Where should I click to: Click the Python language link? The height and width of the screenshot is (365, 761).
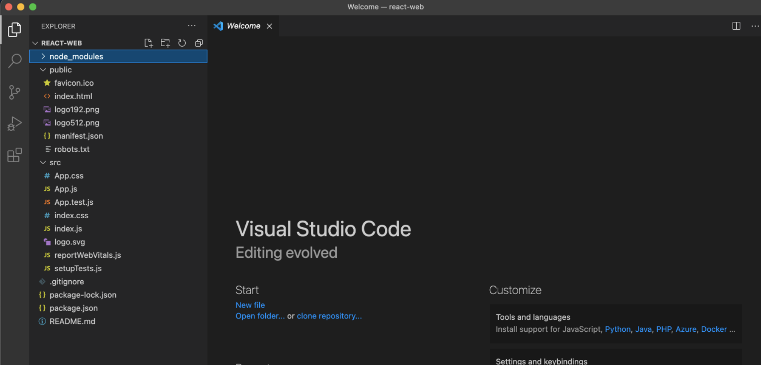(618, 329)
